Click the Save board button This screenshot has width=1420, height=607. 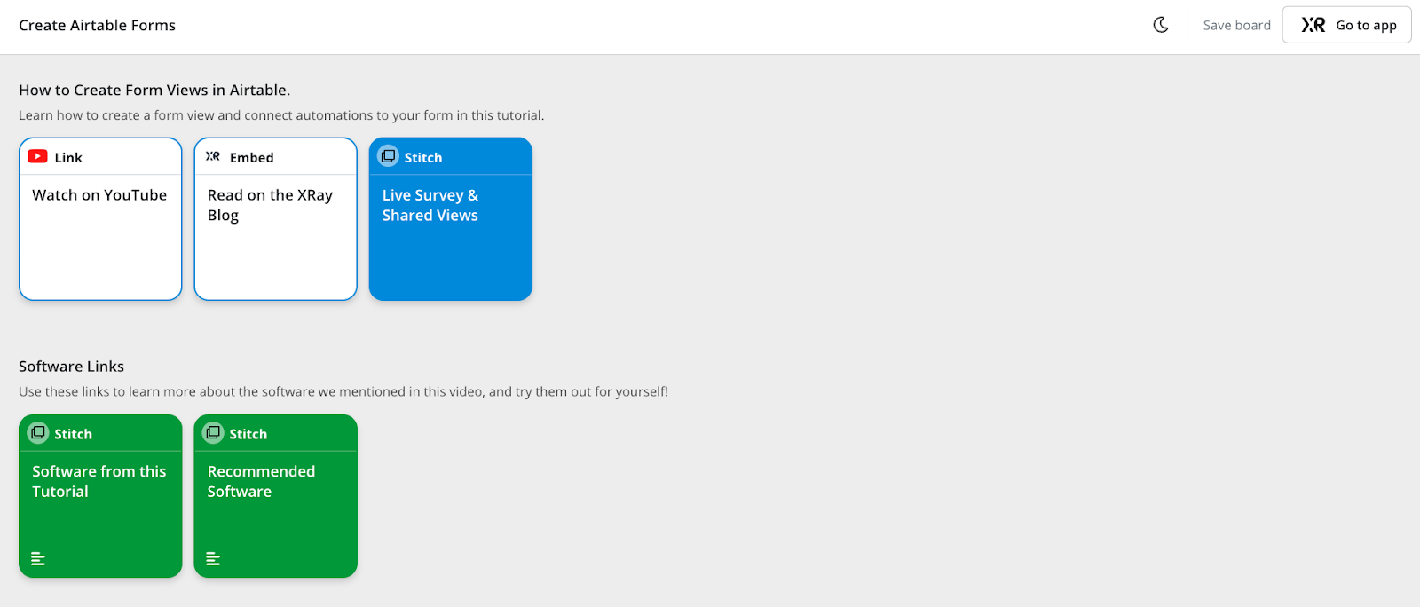1236,25
